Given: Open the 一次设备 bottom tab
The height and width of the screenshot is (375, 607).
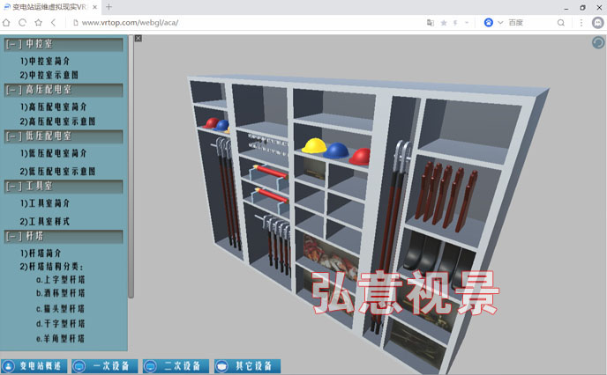Looking at the screenshot, I should point(105,366).
